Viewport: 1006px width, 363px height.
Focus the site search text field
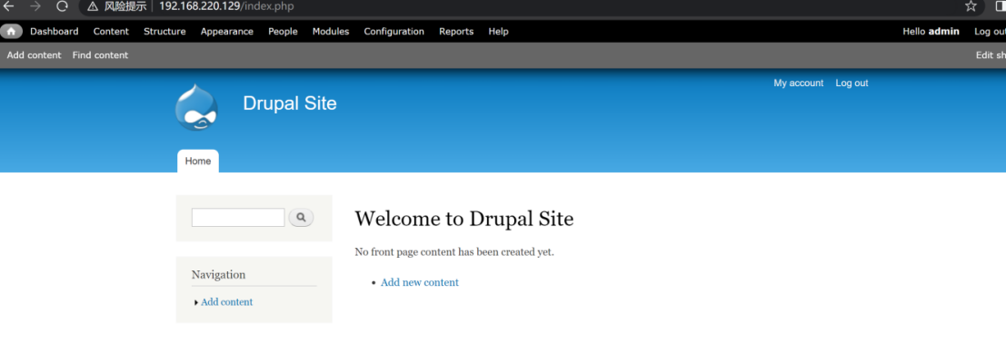(238, 218)
